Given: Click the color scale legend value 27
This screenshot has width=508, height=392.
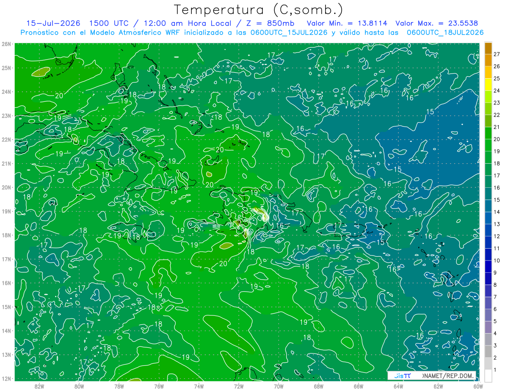Looking at the screenshot, I should point(497,54).
